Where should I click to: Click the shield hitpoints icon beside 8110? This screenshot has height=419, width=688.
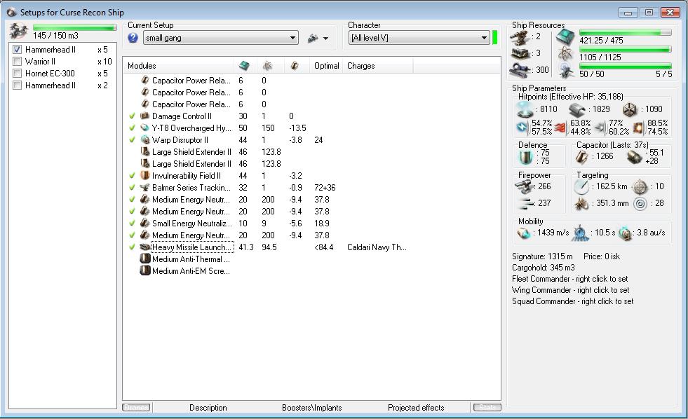524,109
